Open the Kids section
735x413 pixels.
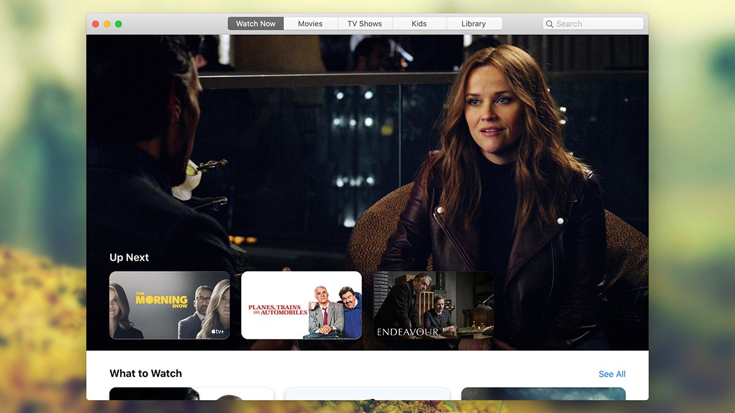pos(419,23)
